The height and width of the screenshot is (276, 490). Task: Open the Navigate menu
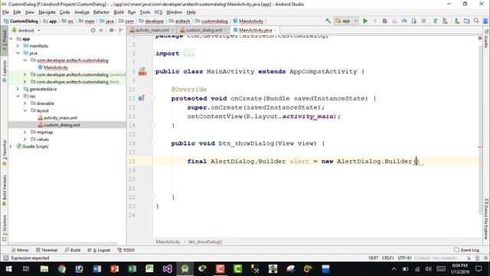tap(47, 12)
